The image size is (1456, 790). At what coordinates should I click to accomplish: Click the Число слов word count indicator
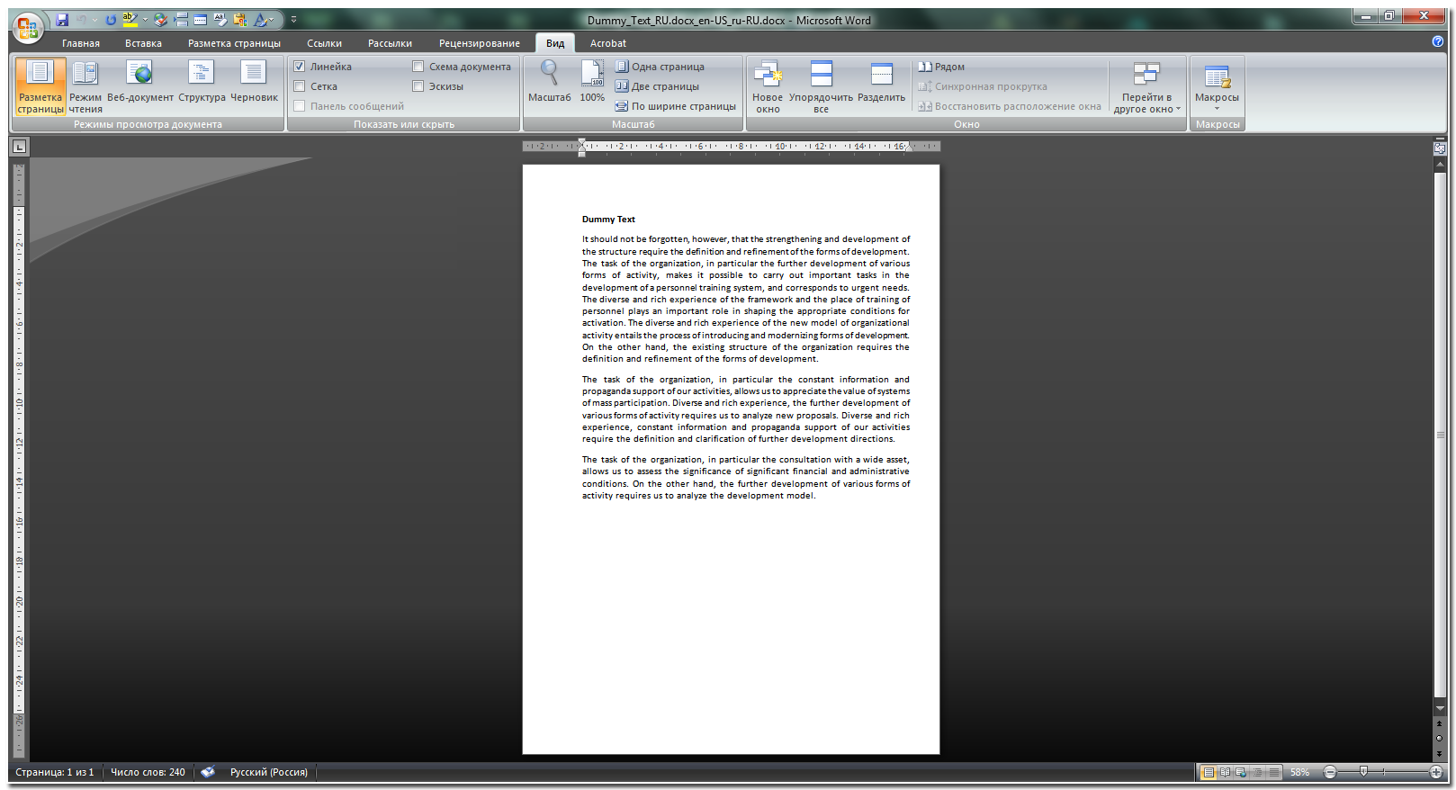point(148,772)
